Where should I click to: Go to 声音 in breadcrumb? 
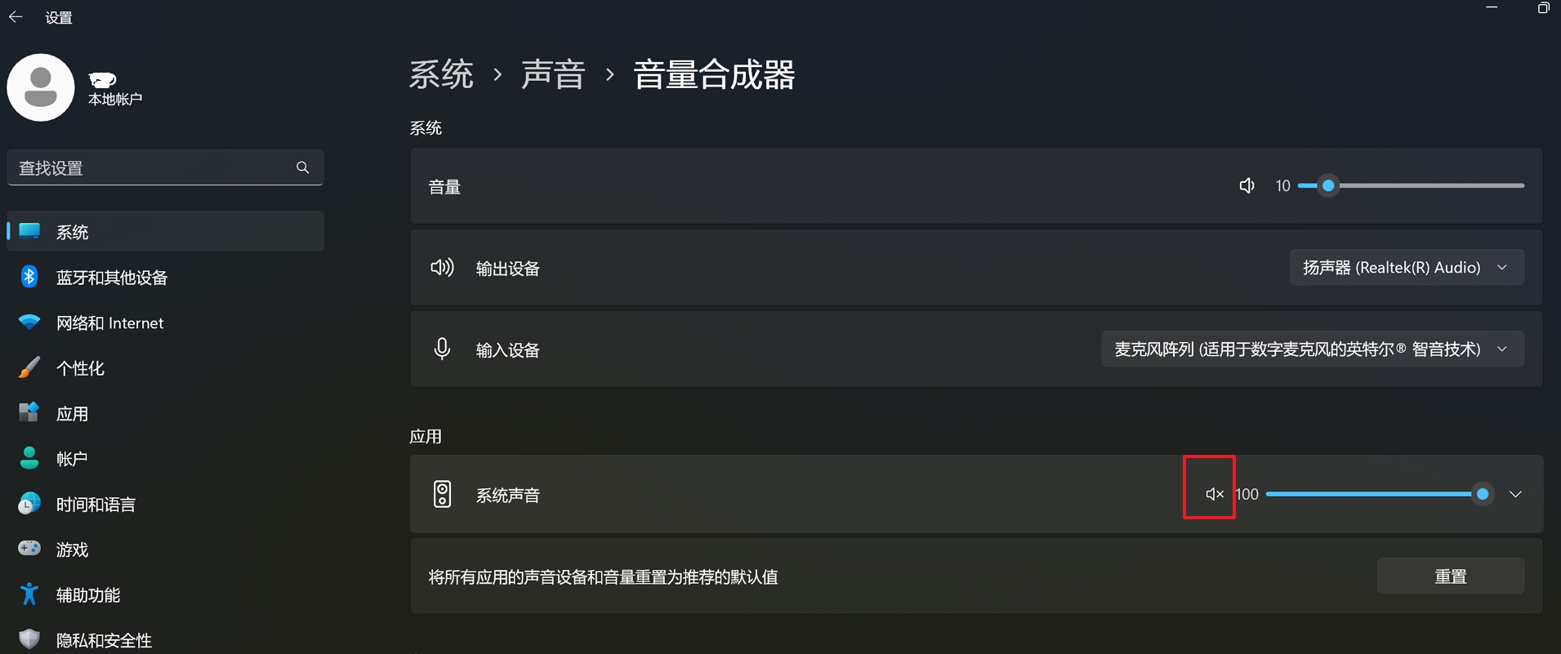553,74
